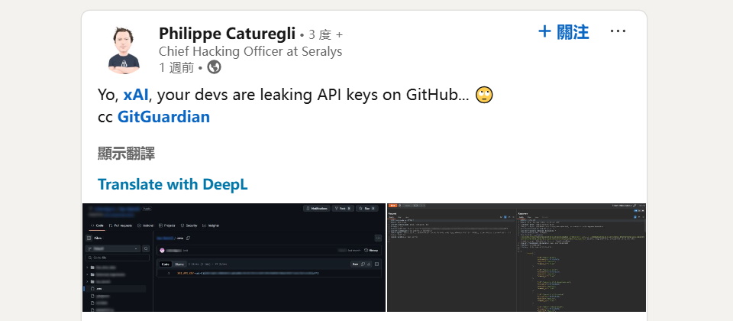Open the request/response screenshot thumbnail
The height and width of the screenshot is (321, 733).
pyautogui.click(x=518, y=258)
